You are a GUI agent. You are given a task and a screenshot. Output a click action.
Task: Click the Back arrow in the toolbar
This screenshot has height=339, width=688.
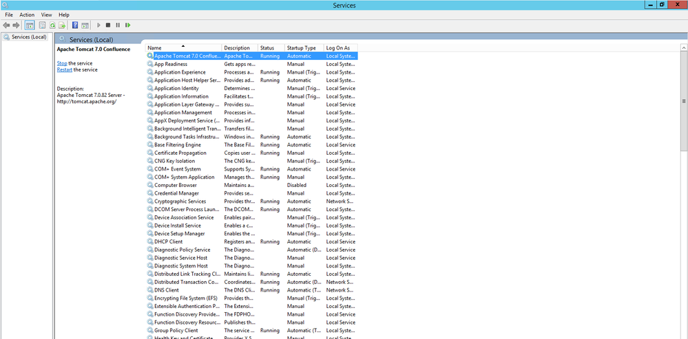pos(6,25)
